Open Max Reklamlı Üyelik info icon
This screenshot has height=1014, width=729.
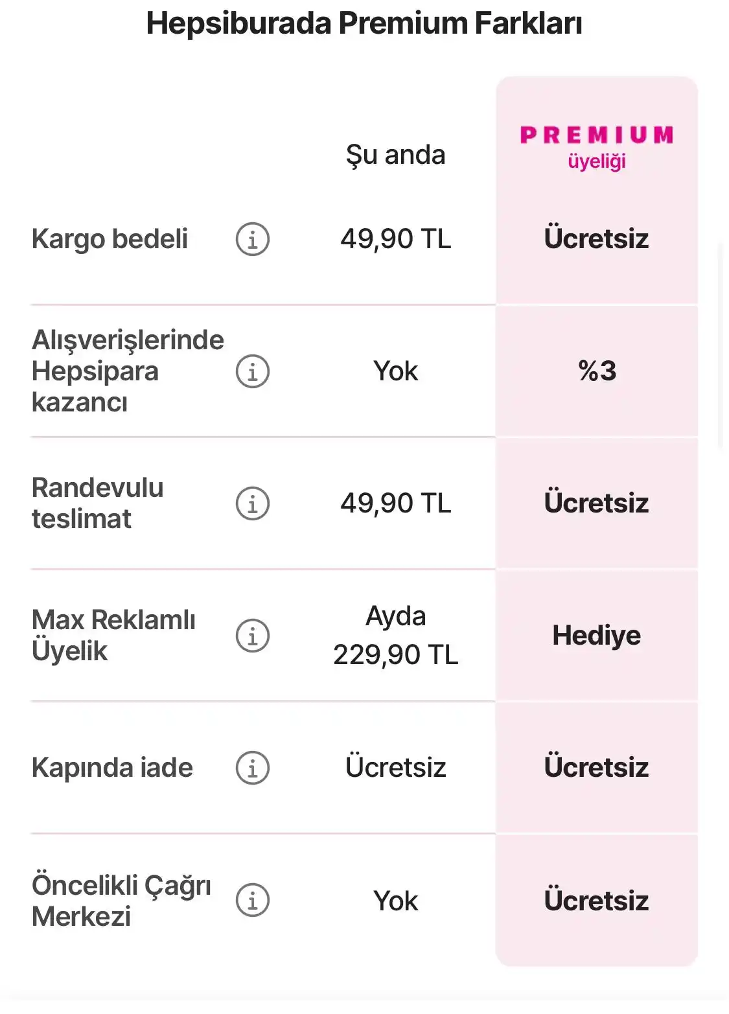coord(252,636)
